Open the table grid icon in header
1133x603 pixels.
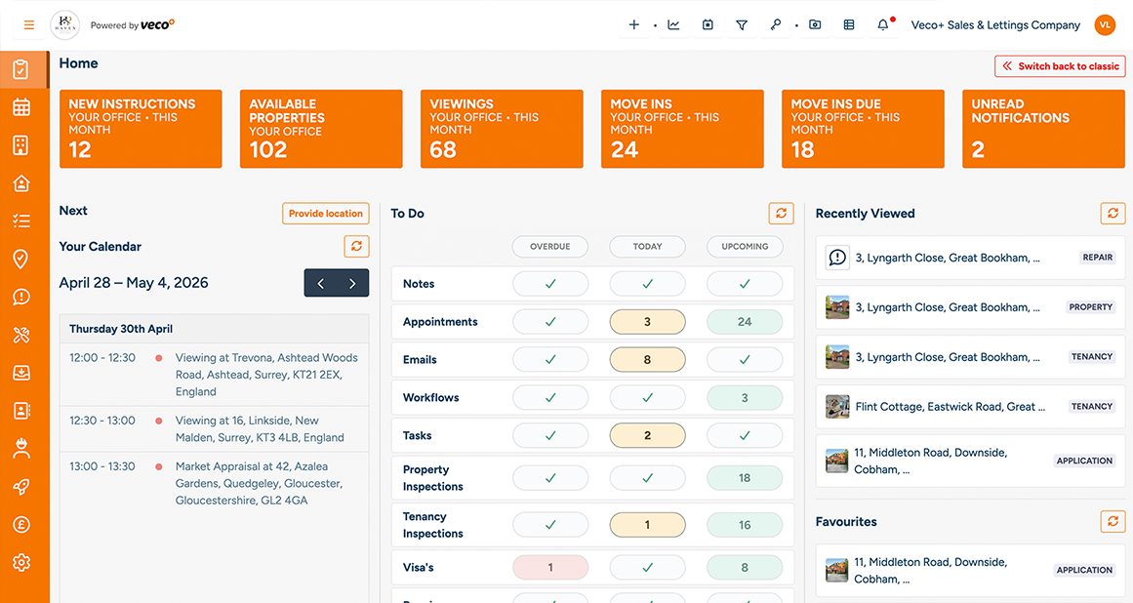pos(849,25)
